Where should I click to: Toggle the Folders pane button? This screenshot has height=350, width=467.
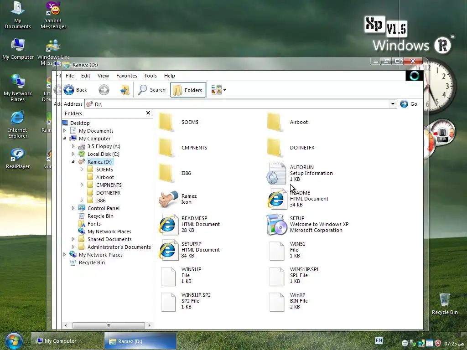[188, 90]
